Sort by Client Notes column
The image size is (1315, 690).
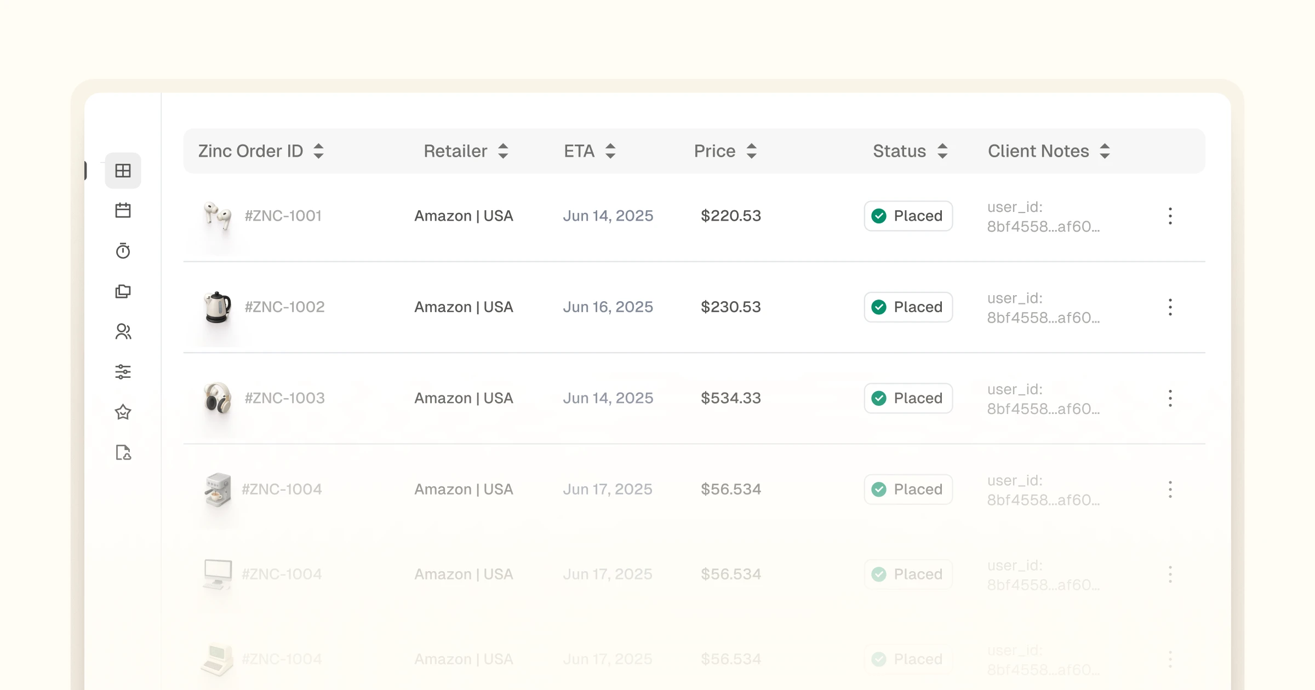pyautogui.click(x=1105, y=151)
